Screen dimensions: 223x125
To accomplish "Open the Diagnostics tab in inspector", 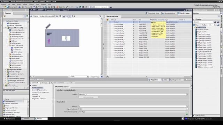I will (176, 80).
